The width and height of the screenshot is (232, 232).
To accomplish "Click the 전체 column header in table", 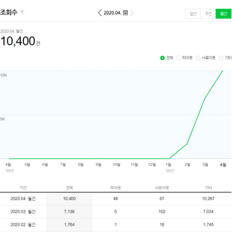I will (x=69, y=188).
